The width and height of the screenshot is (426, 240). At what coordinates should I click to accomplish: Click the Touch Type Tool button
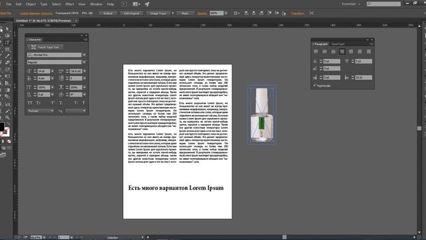coord(46,47)
